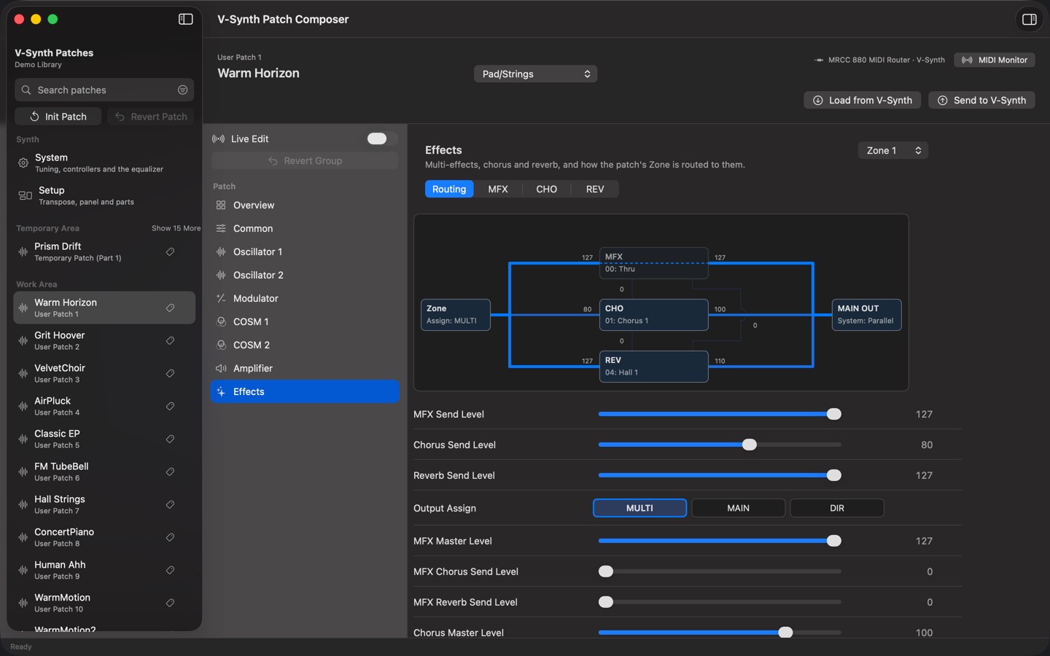
Task: Open the MIDI Monitor button
Action: [995, 60]
